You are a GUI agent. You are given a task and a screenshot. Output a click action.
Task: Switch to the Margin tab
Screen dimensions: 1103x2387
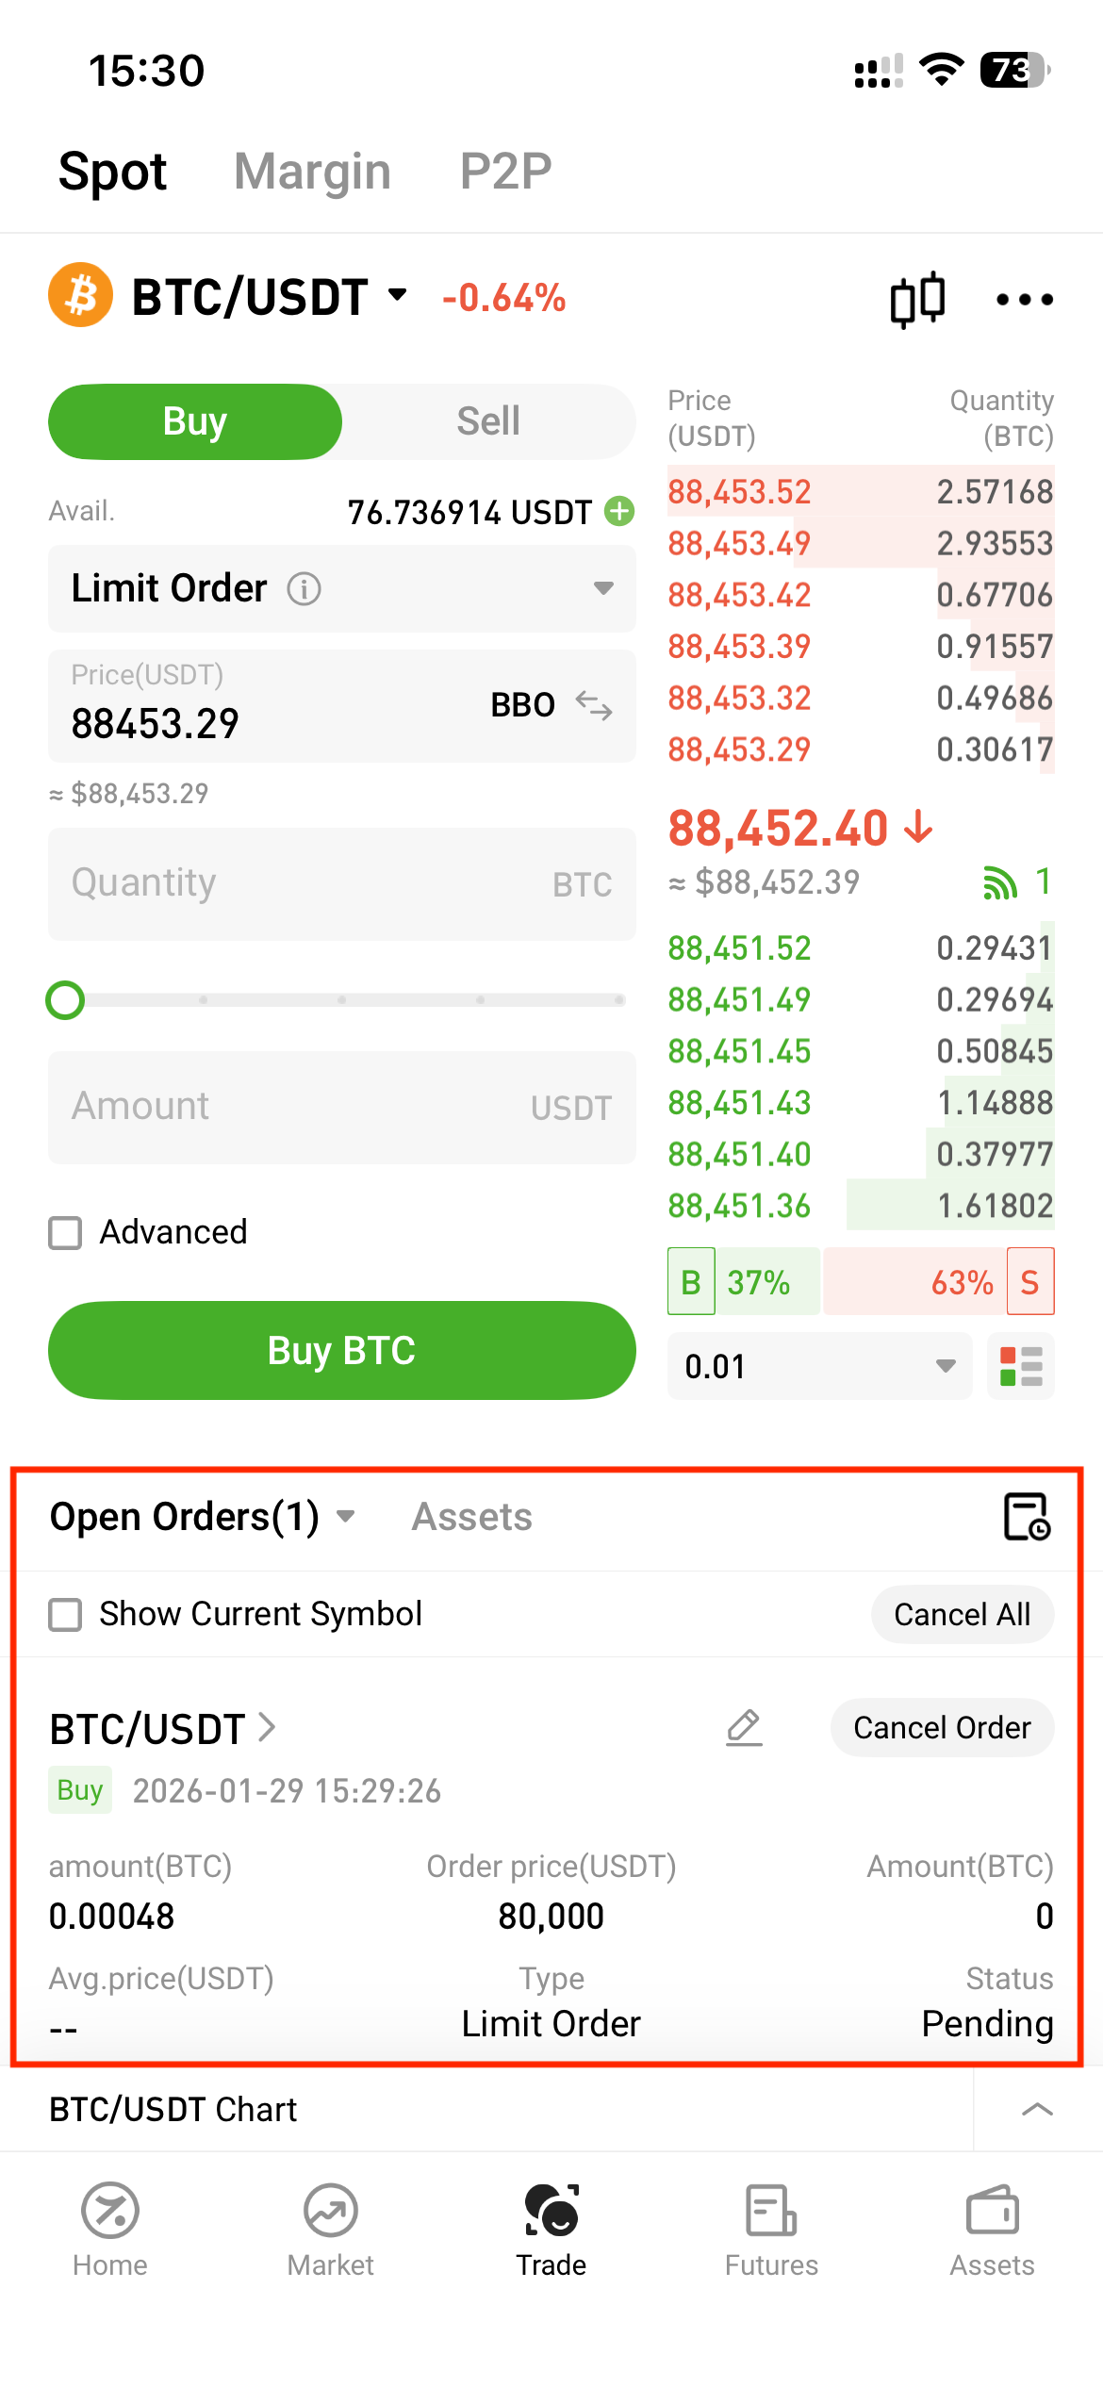tap(312, 172)
